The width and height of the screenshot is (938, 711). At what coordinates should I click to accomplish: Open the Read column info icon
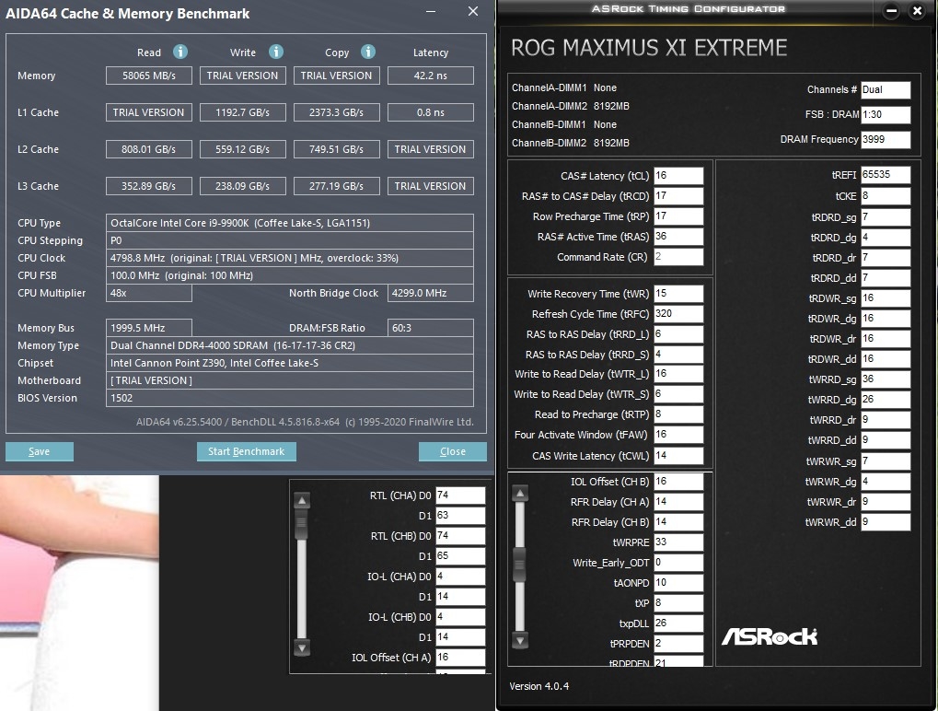180,52
